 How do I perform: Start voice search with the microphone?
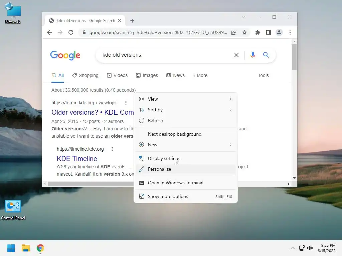(x=253, y=55)
